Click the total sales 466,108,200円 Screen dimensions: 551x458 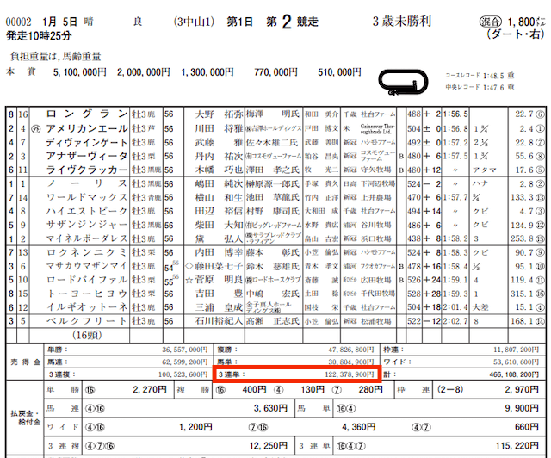[x=514, y=374]
